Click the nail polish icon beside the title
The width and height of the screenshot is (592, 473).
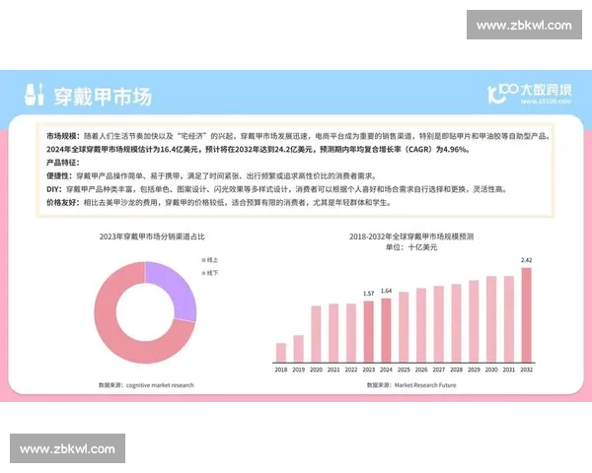click(x=32, y=96)
